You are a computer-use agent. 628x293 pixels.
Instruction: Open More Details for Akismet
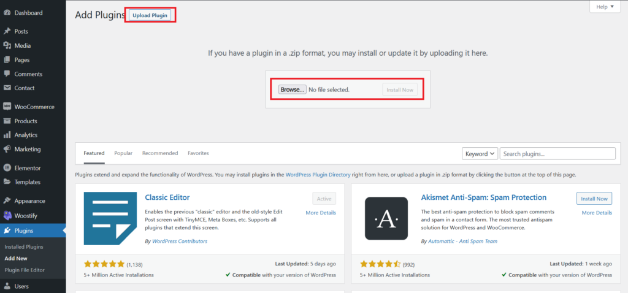(597, 213)
